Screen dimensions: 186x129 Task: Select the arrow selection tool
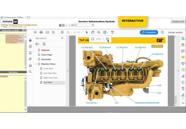(x=87, y=32)
